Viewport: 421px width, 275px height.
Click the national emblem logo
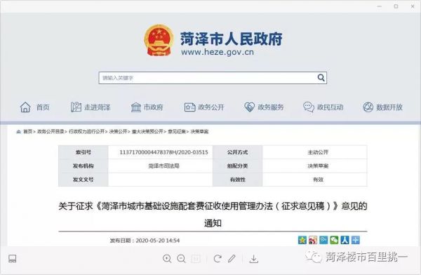159,40
